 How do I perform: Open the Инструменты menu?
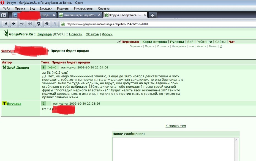[x=84, y=9]
